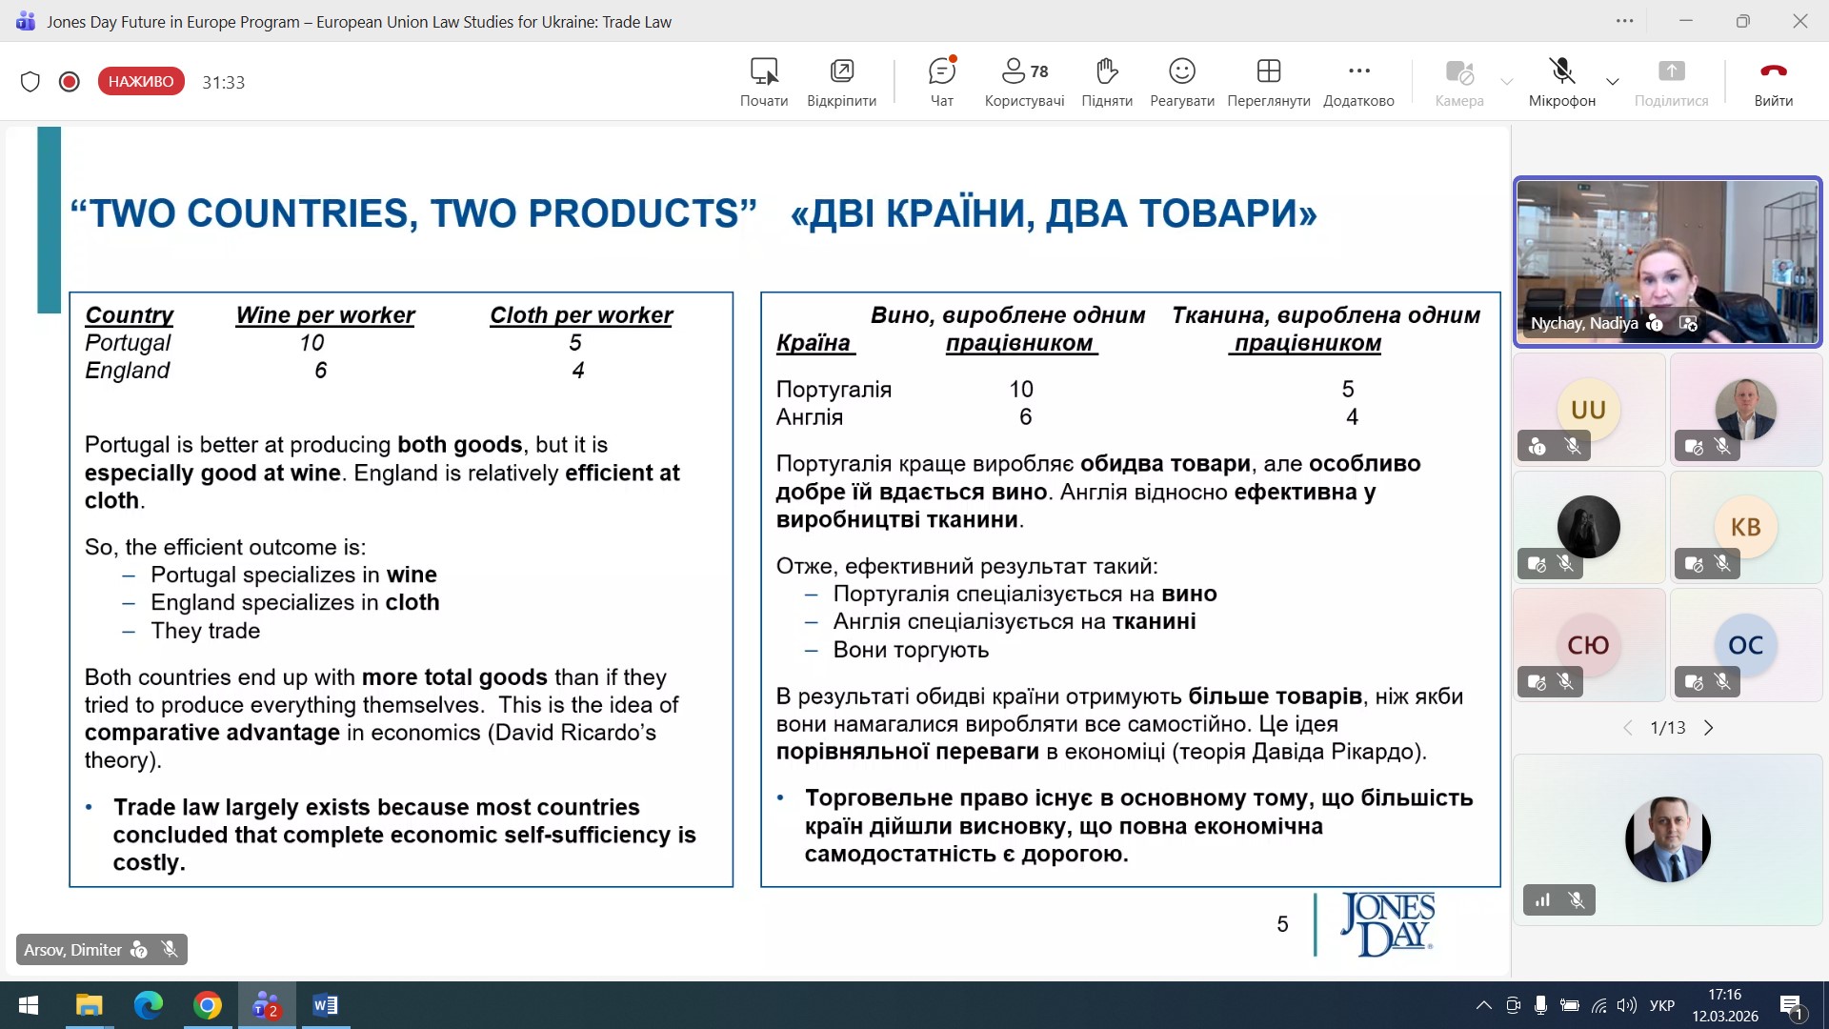
Task: Expand the camera options dropdown arrow
Action: tap(1507, 82)
